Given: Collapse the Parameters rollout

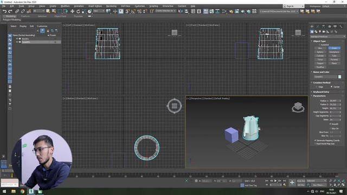Looking at the screenshot, I should pos(319,96).
